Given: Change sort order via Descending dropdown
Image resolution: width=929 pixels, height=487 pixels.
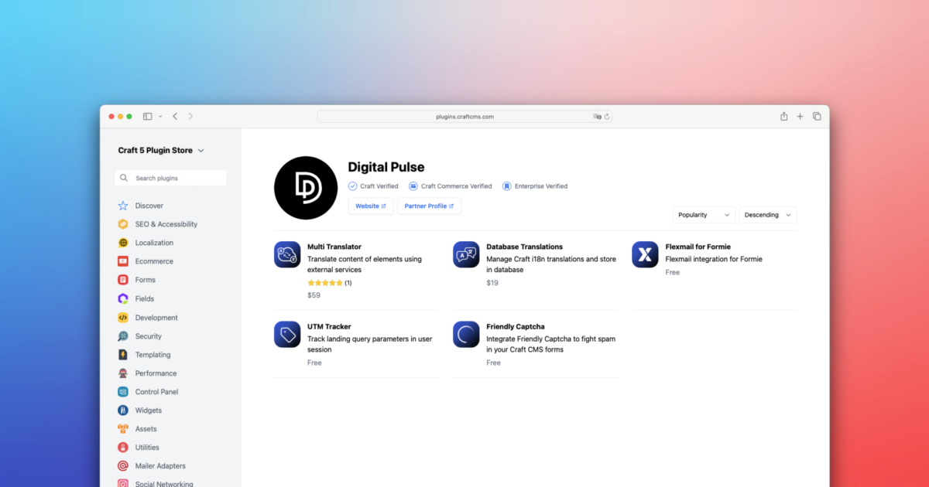Looking at the screenshot, I should (767, 214).
